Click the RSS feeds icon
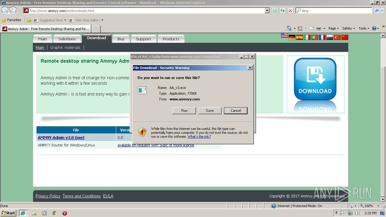This screenshot has width=386, height=217. (x=300, y=28)
